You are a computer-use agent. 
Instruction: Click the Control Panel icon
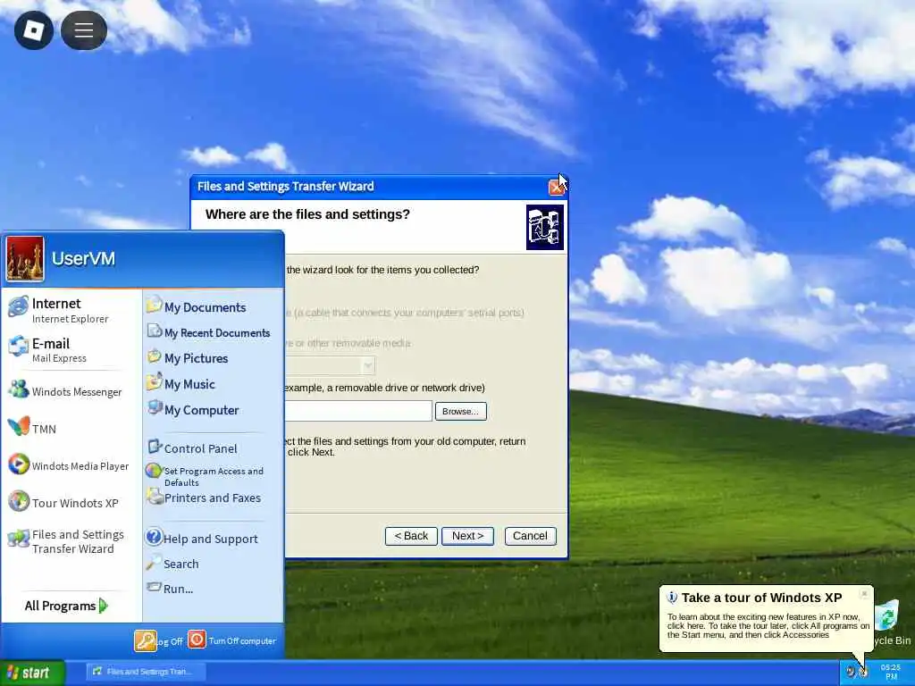(154, 447)
